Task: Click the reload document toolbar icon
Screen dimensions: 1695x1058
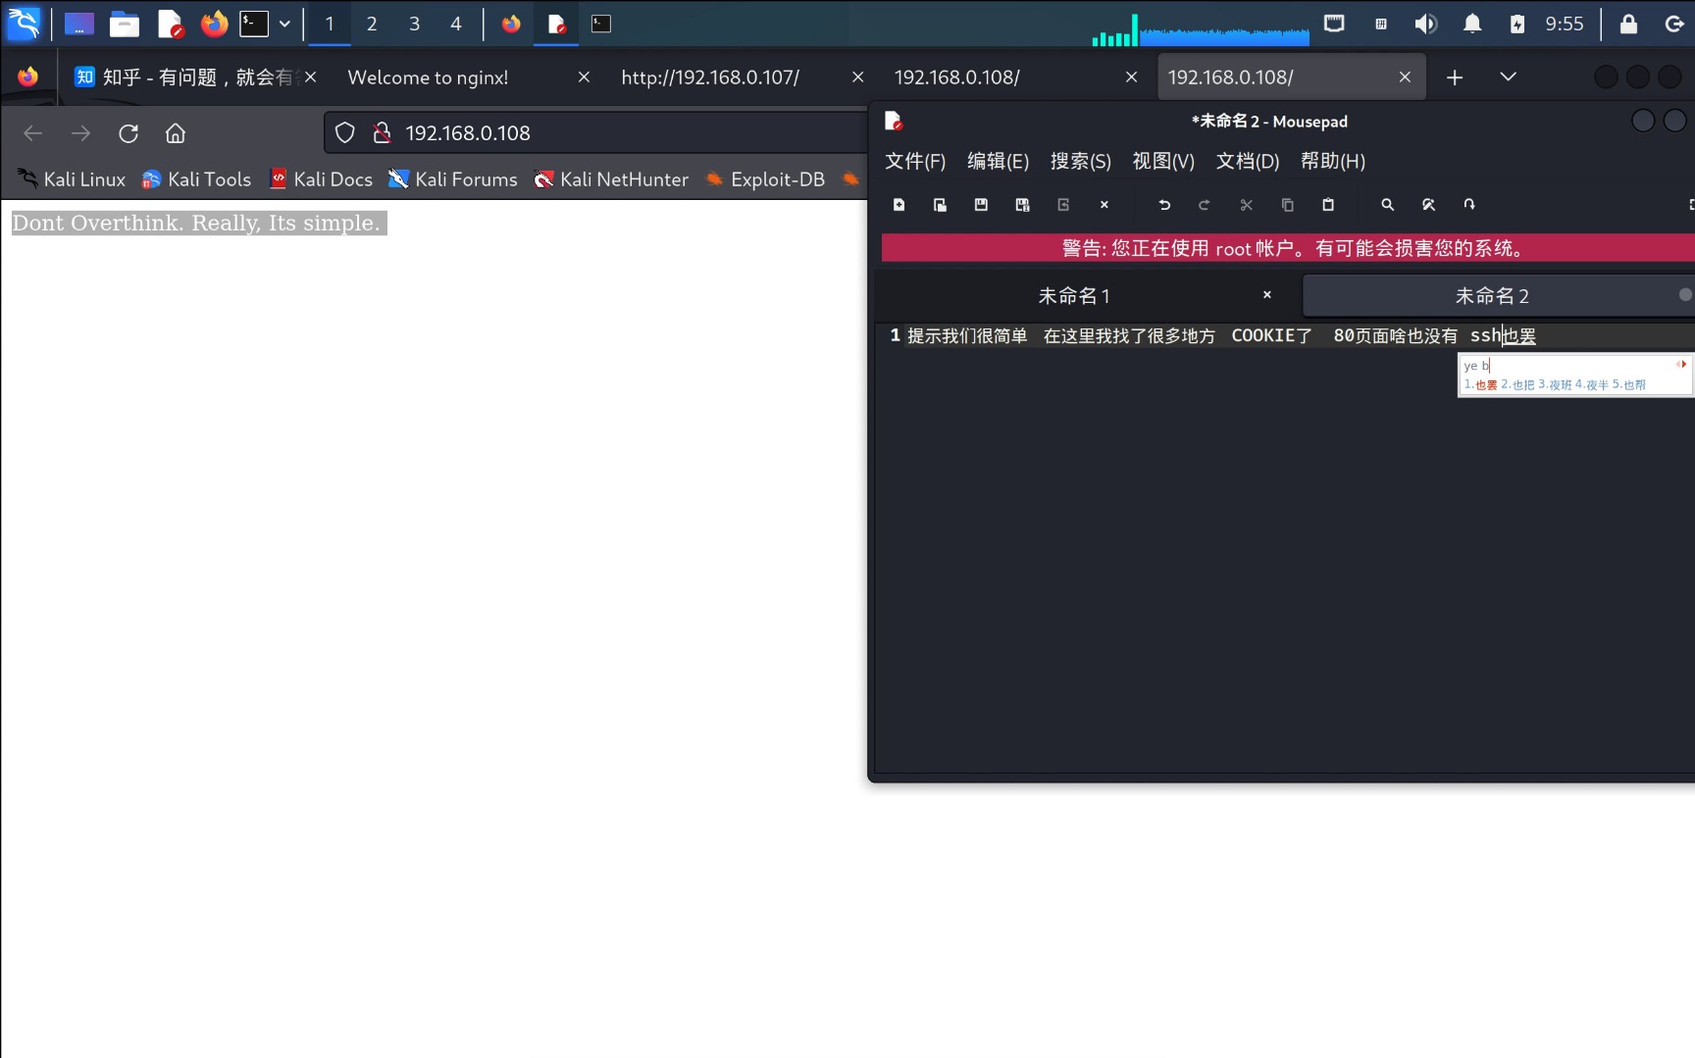Action: (1063, 205)
